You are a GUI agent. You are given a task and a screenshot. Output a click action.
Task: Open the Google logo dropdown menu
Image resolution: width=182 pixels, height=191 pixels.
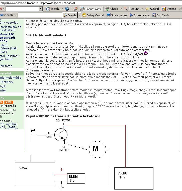pos(4,9)
